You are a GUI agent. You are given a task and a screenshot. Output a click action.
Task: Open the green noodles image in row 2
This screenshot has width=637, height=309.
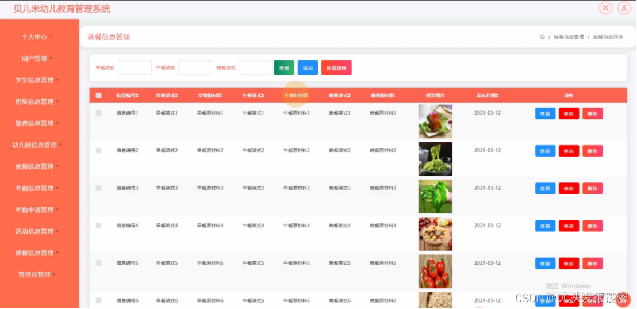click(x=435, y=159)
